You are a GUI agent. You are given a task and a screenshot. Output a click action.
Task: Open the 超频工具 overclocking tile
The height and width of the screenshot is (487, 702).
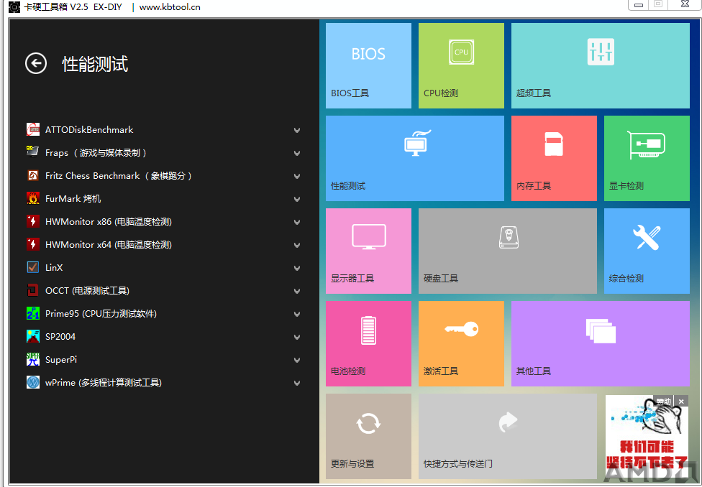click(x=601, y=66)
